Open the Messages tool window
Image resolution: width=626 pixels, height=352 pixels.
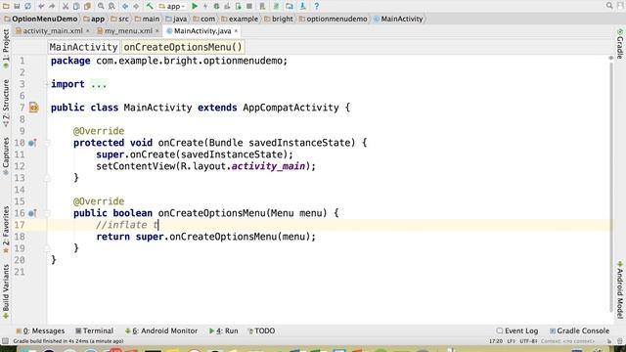pyautogui.click(x=40, y=330)
